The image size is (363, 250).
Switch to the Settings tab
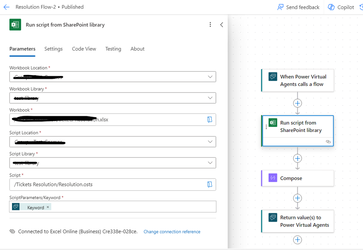[x=53, y=49]
